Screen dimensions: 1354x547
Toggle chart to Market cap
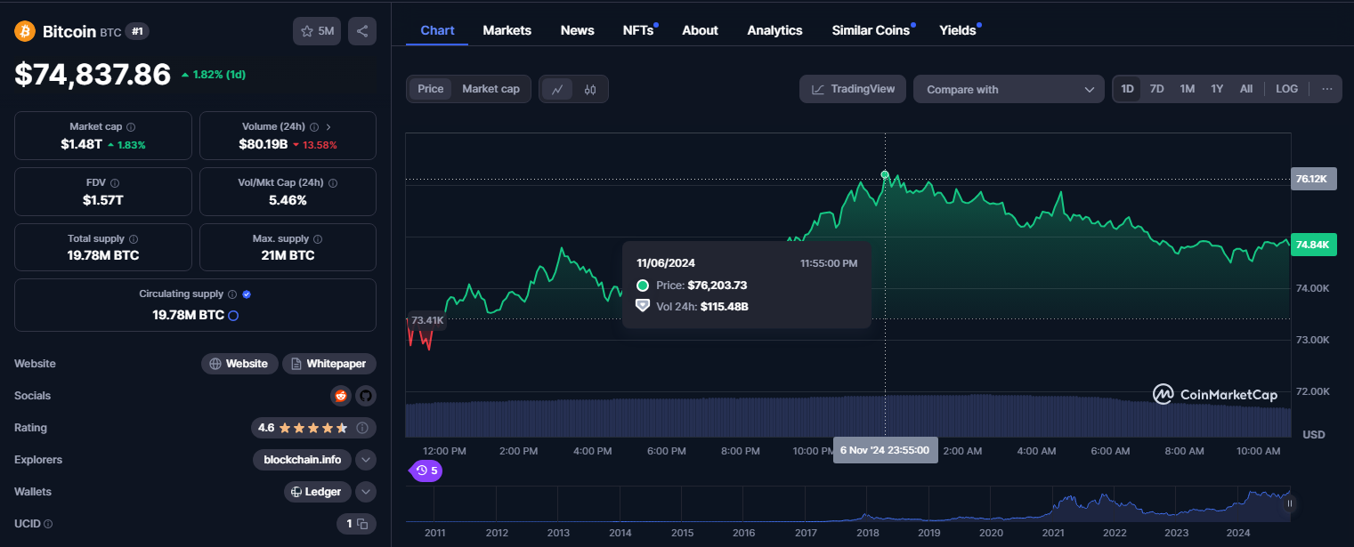(x=491, y=89)
